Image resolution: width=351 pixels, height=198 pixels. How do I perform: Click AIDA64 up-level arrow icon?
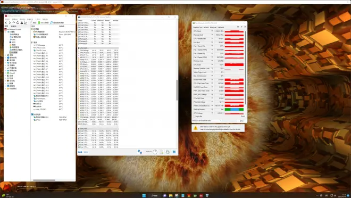tap(14, 22)
